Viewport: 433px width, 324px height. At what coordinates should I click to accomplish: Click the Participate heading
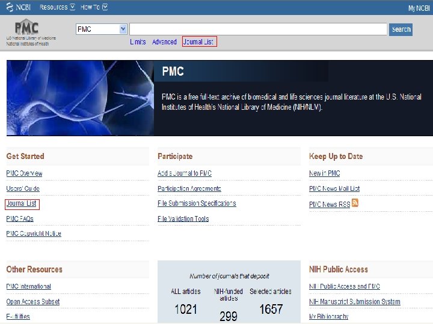coord(175,156)
